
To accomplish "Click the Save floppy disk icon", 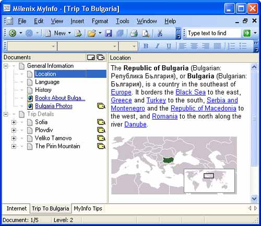I will 109,33.
